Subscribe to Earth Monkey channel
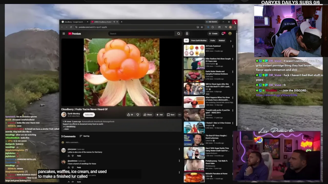Image resolution: width=328 pixels, height=184 pixels. point(89,115)
